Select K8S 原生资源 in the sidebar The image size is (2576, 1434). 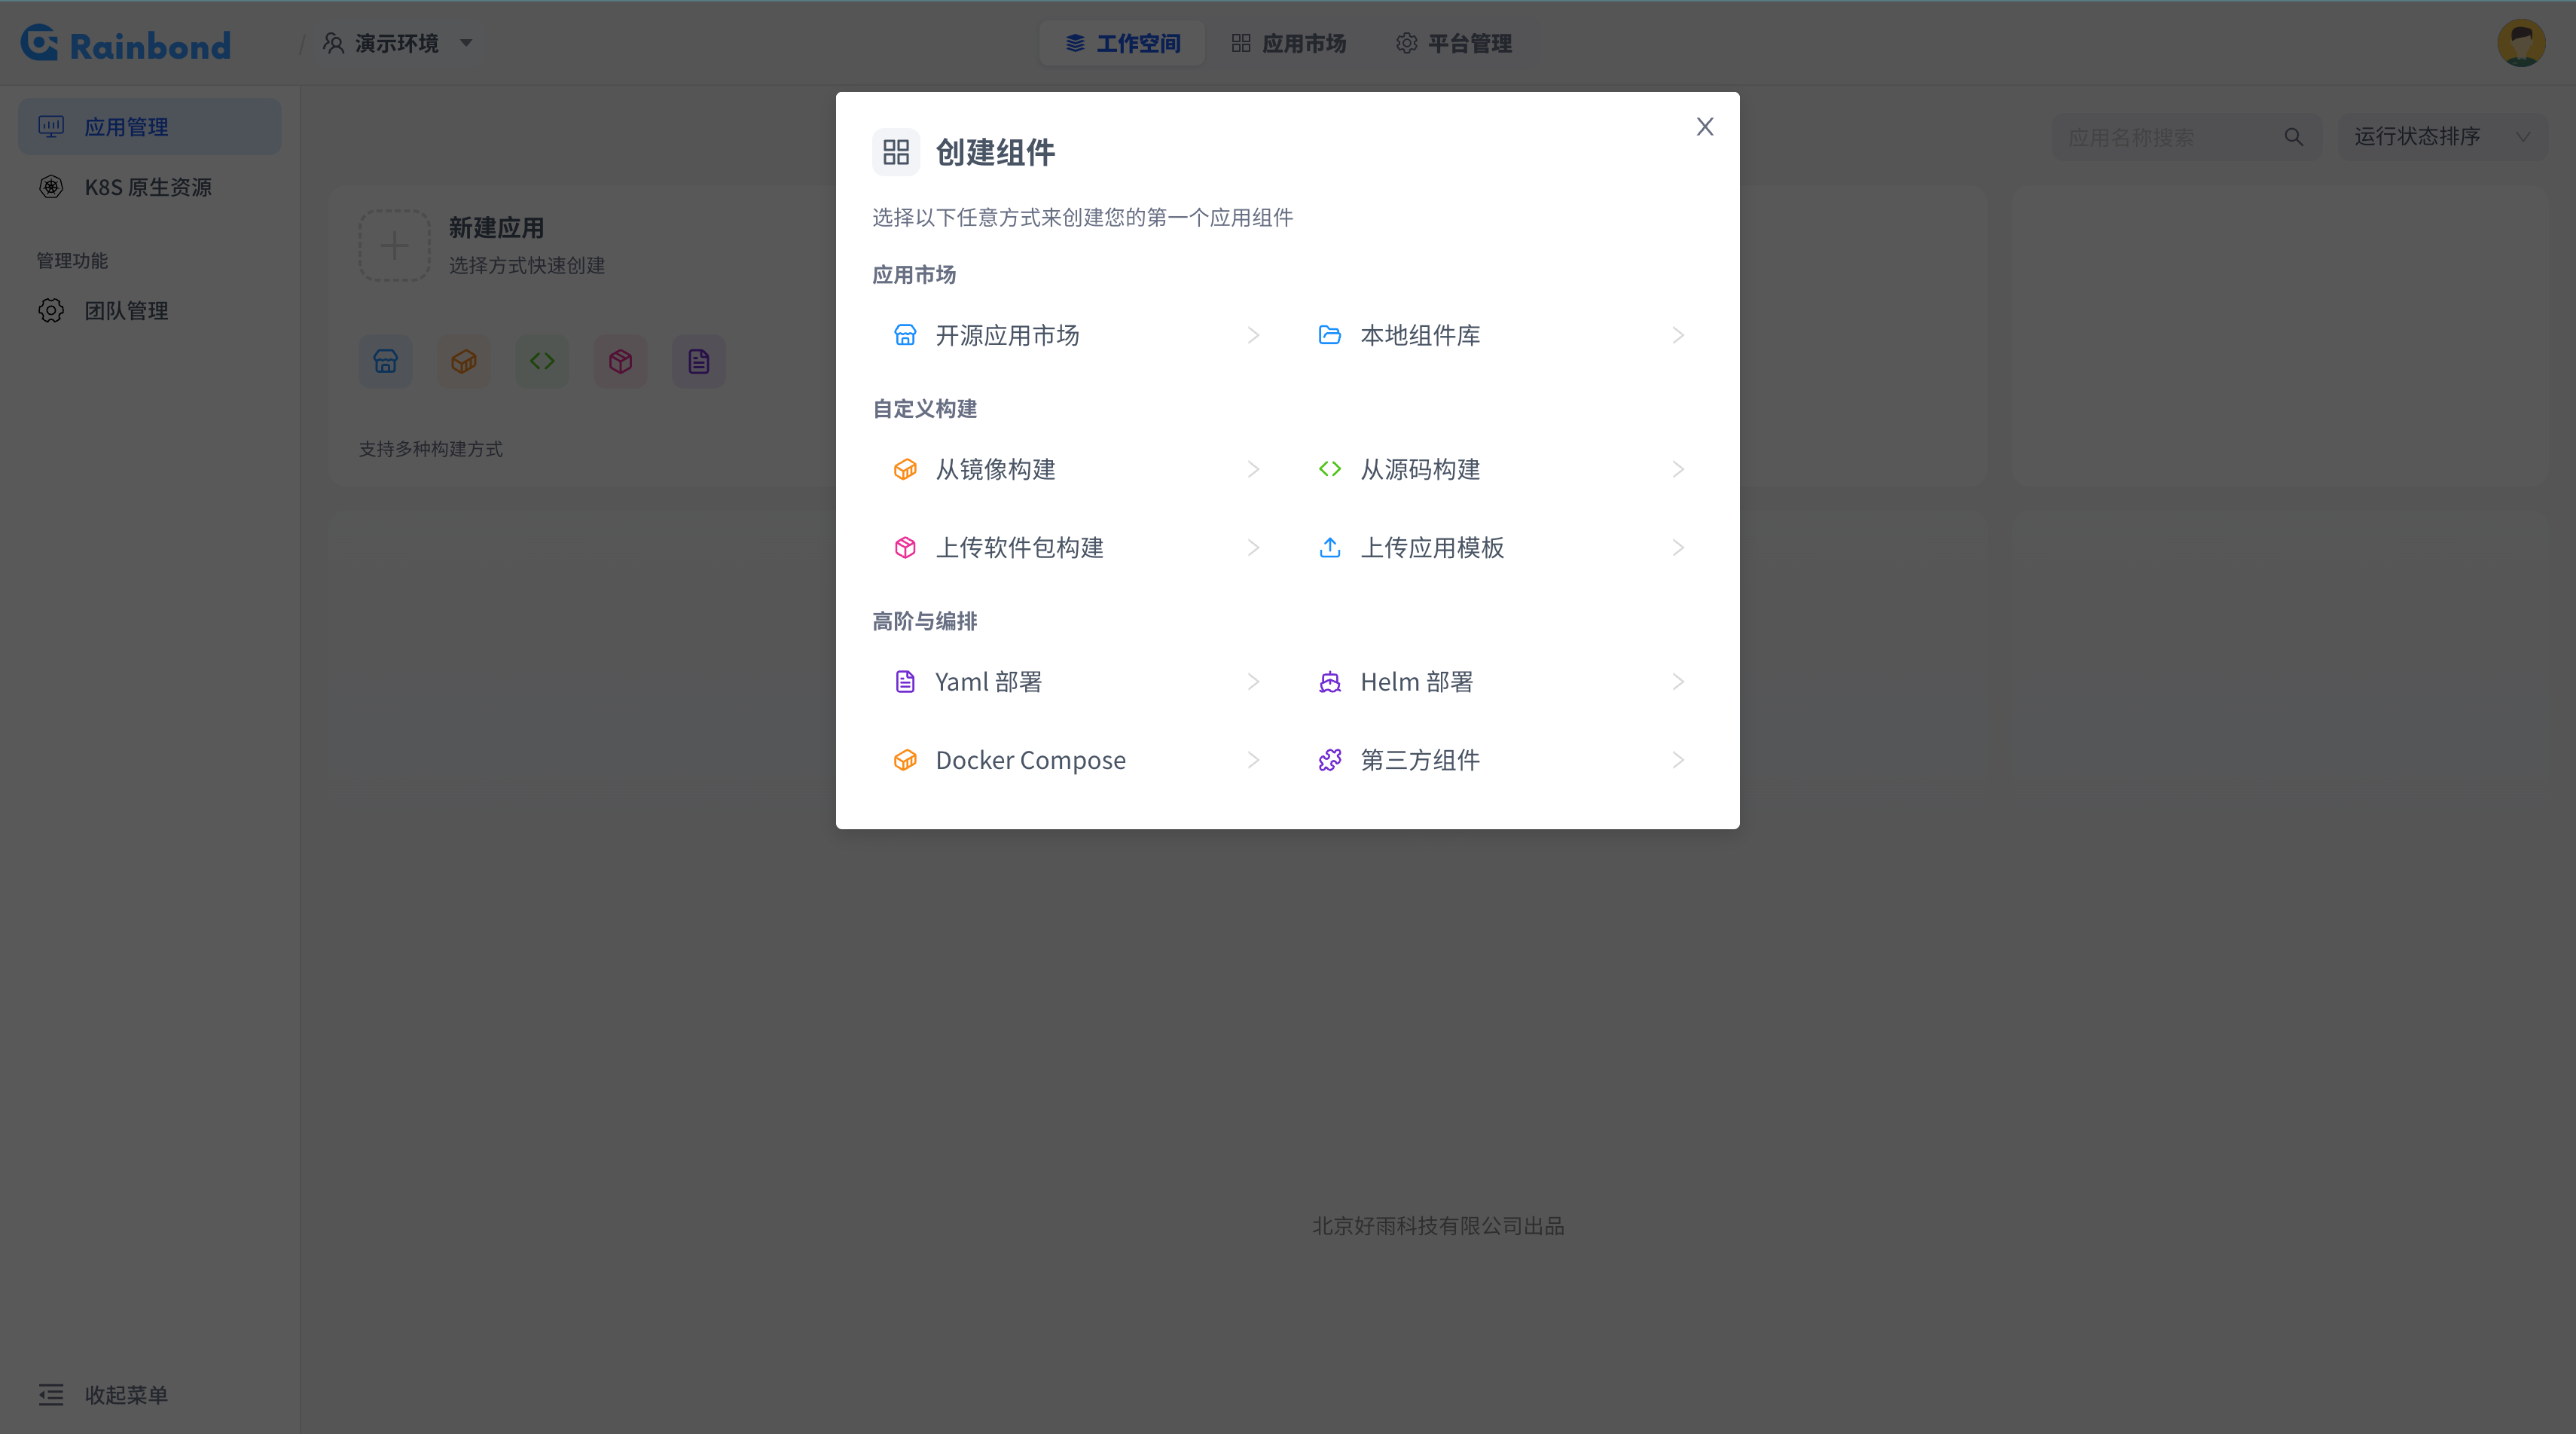click(150, 187)
